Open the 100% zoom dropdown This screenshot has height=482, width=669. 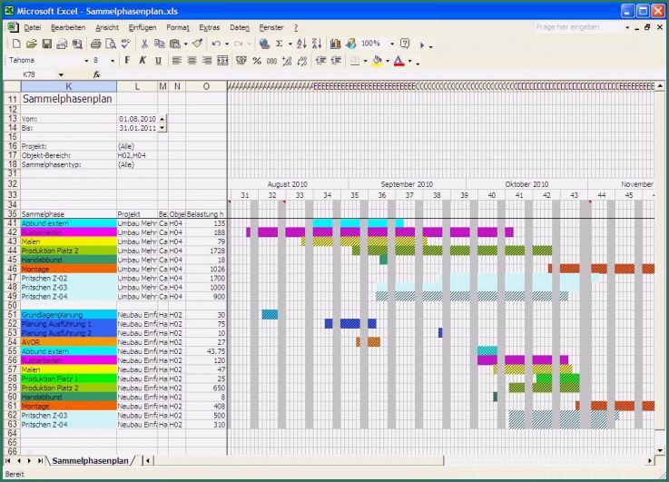pyautogui.click(x=392, y=44)
